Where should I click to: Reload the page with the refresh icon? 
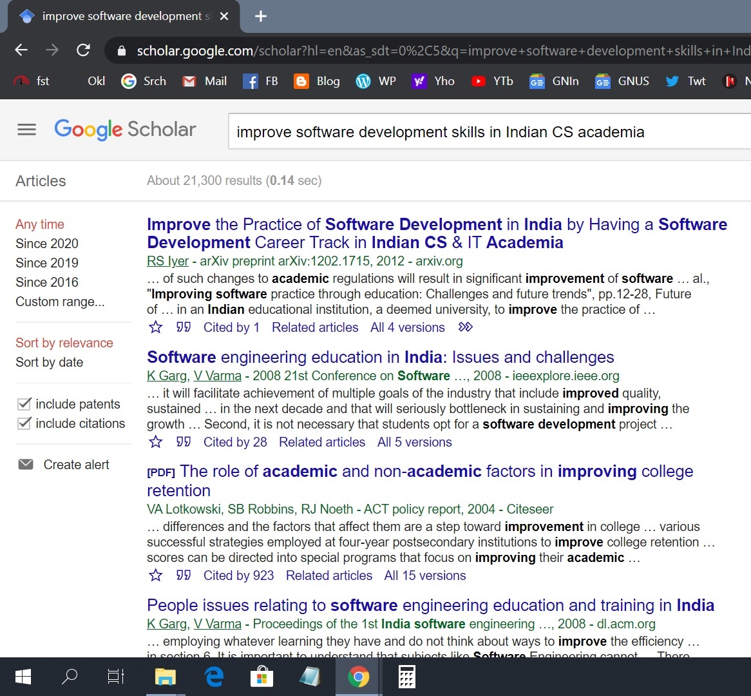(83, 50)
